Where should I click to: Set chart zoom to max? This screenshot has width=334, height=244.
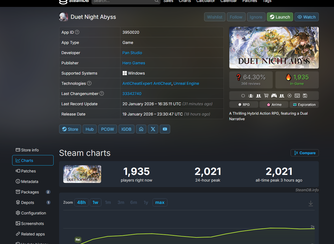coord(160,203)
